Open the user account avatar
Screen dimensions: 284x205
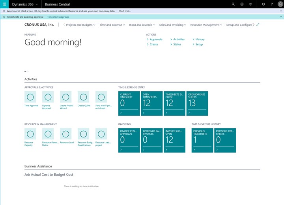[x=280, y=4]
